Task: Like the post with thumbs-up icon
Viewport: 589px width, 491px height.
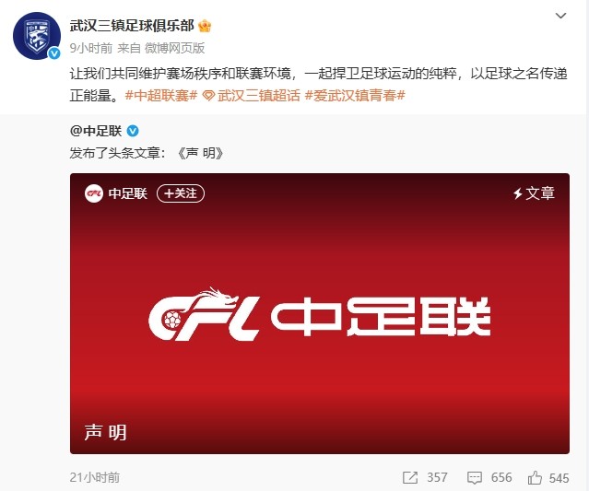Action: coord(535,477)
